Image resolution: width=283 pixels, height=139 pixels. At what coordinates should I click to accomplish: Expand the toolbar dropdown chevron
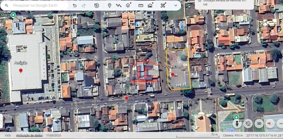click(176, 5)
